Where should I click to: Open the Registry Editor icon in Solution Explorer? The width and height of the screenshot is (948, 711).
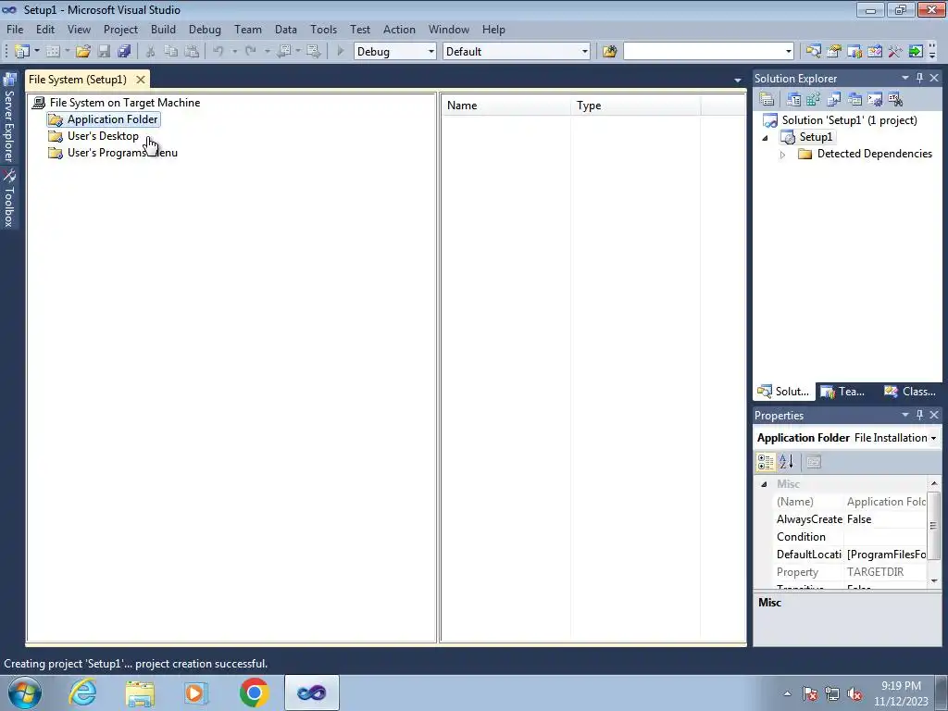point(813,99)
